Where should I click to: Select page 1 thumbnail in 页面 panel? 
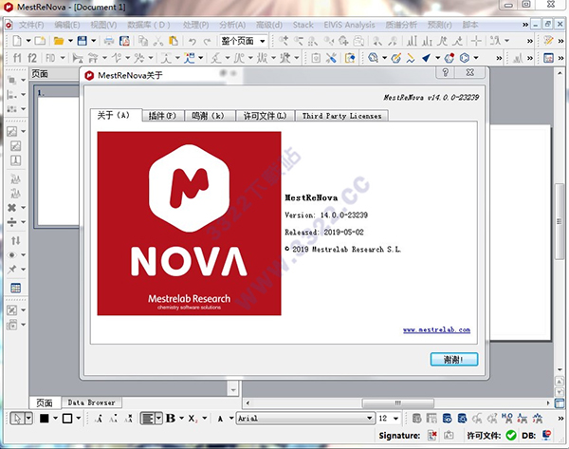click(58, 157)
